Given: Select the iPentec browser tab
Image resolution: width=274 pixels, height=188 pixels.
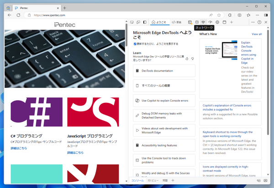Looking at the screenshot, I should tap(37, 8).
